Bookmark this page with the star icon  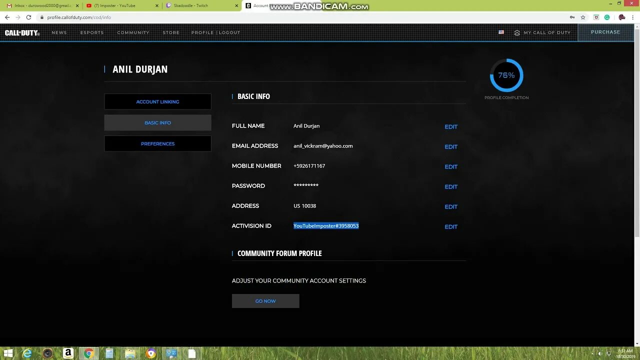pyautogui.click(x=583, y=17)
